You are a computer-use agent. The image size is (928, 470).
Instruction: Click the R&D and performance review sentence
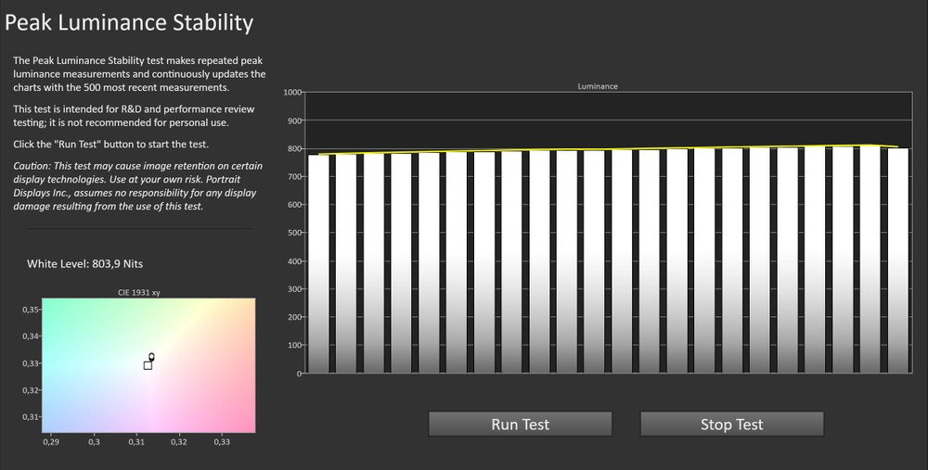134,116
